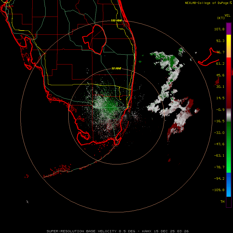Click the 50 NMI range ring label
The width and height of the screenshot is (233, 233).
tap(116, 68)
